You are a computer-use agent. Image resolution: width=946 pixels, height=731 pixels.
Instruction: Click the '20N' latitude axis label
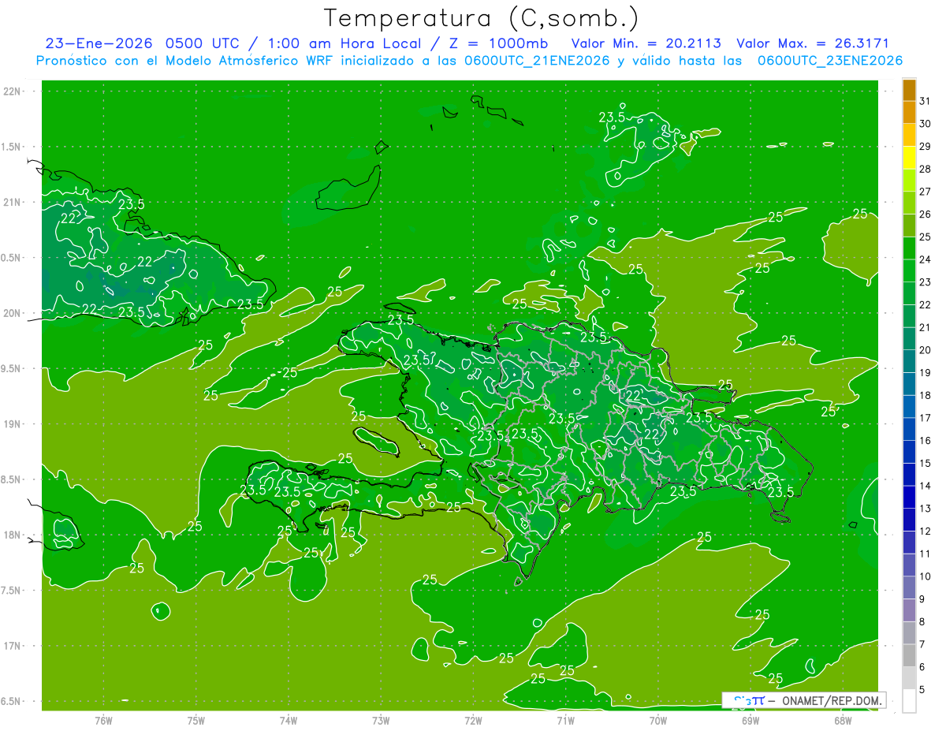click(x=11, y=313)
